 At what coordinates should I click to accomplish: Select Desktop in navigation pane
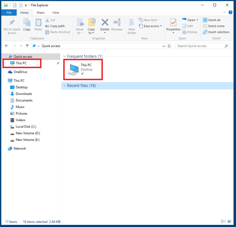click(x=19, y=87)
